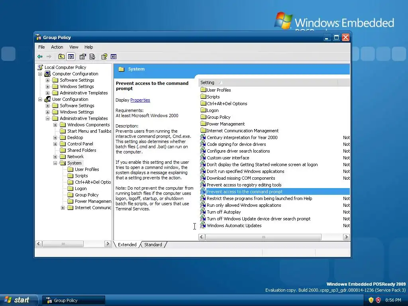Expand Internet Communication node in tree
Viewport: 408px width, 306px height.
(63, 208)
